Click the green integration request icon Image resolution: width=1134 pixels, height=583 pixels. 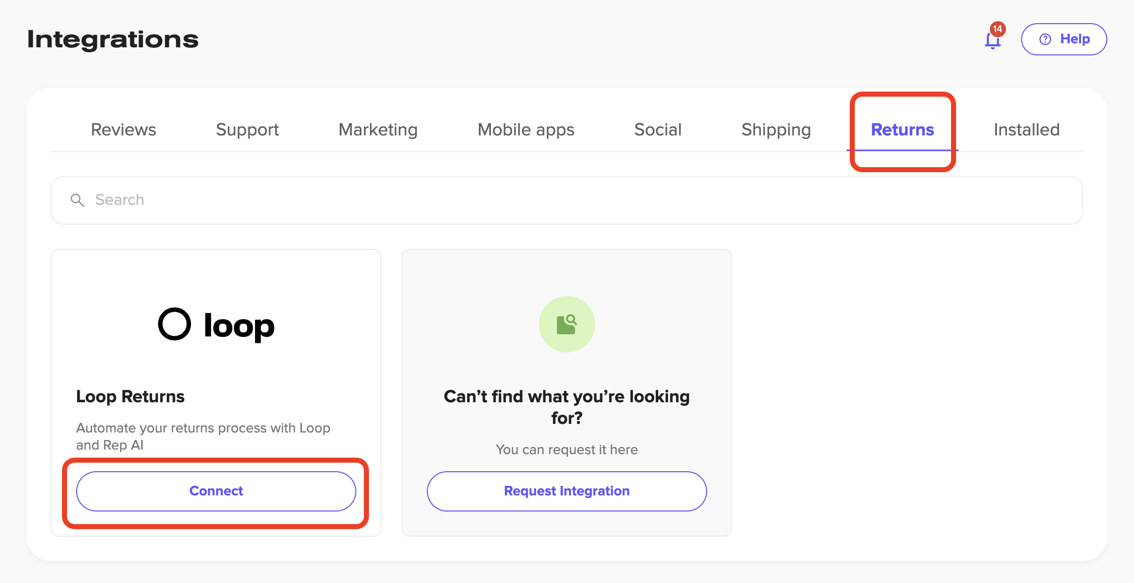pyautogui.click(x=566, y=324)
